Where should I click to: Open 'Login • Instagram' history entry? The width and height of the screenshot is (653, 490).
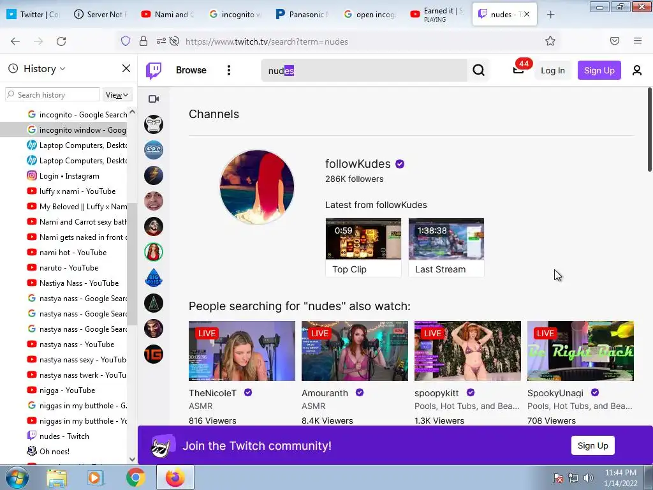pos(69,176)
